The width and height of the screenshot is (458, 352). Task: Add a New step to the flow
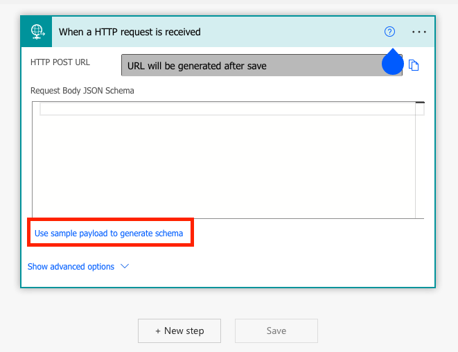[x=179, y=331]
